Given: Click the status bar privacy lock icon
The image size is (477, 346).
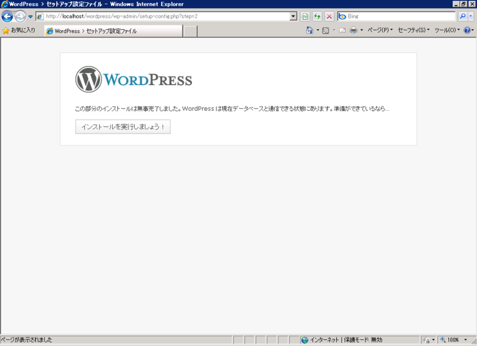Looking at the screenshot, I should pyautogui.click(x=427, y=340).
